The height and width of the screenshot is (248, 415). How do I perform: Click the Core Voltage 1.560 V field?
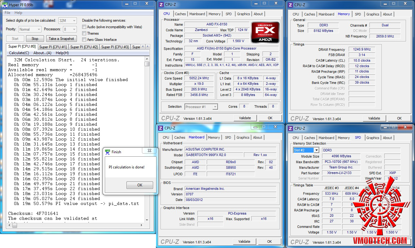click(238, 41)
